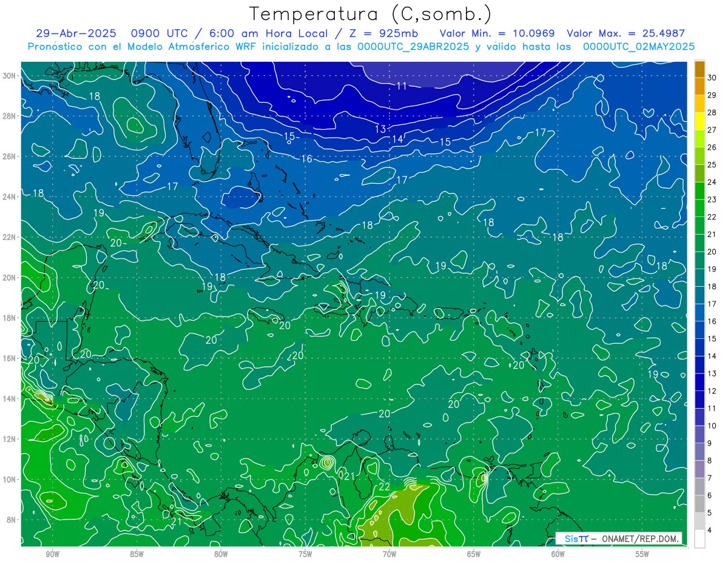Click the '14' contour label on the map
Screen dimensions: 728x562
pos(397,139)
